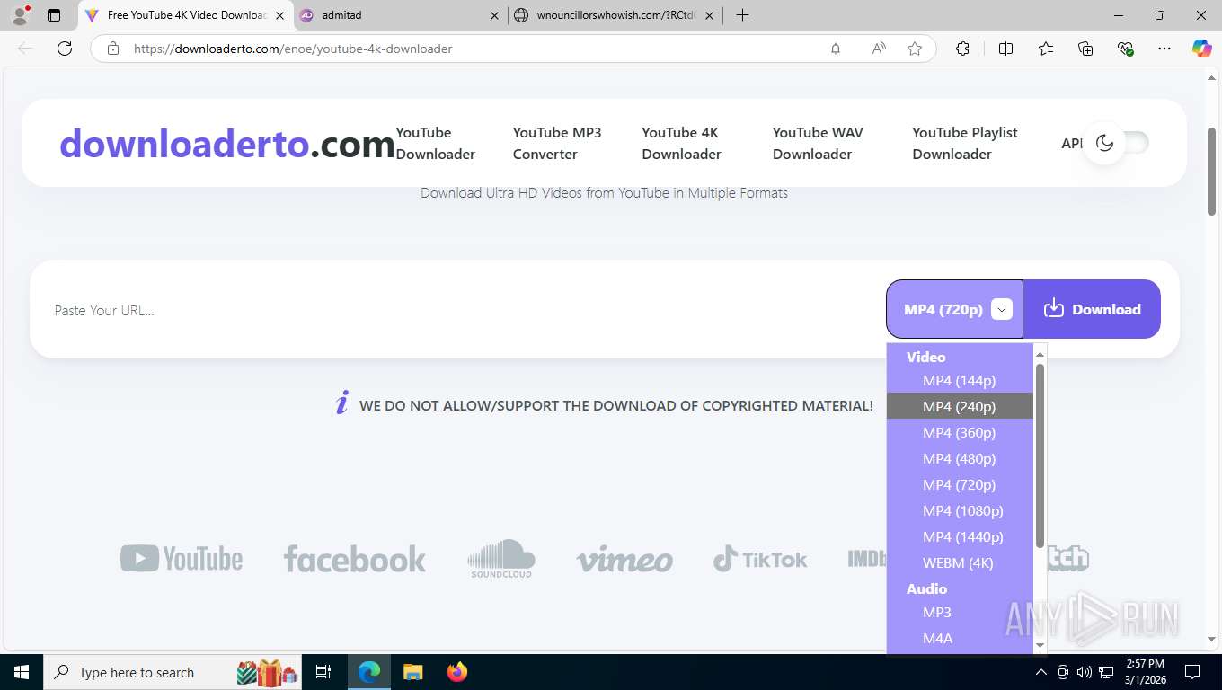Refresh the page with reload icon

point(65,49)
